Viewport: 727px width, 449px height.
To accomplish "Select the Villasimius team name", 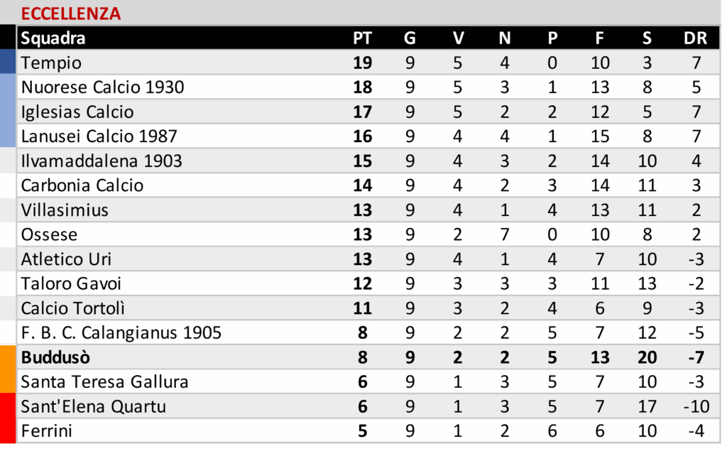I will [65, 210].
